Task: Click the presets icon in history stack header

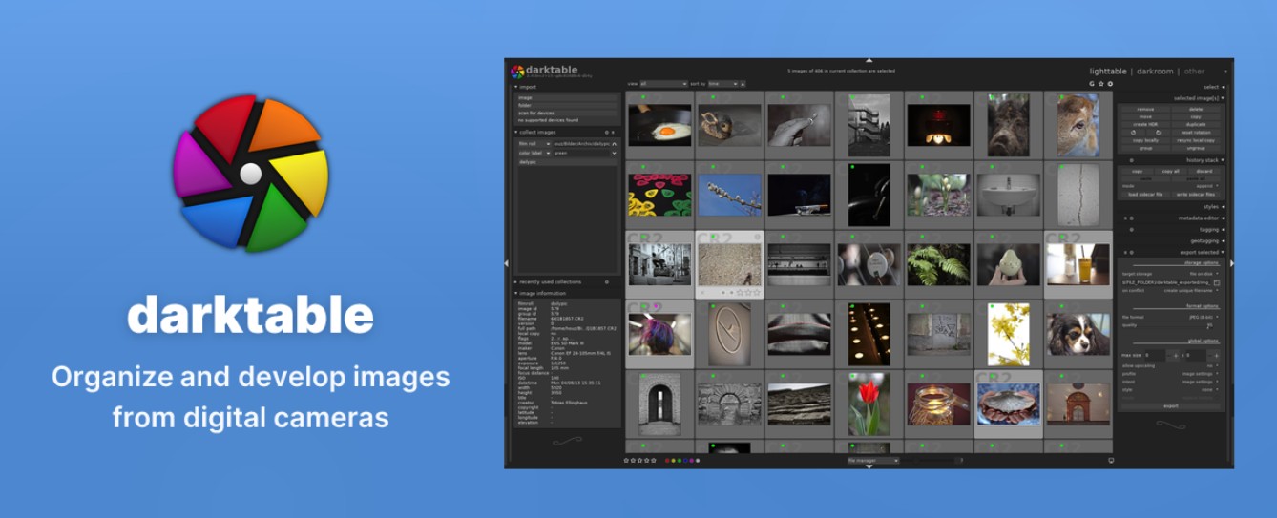Action: (x=1132, y=160)
